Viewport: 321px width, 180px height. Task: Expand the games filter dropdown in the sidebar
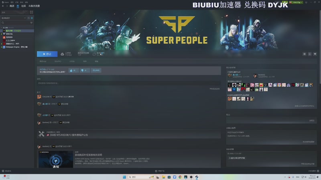[14, 18]
